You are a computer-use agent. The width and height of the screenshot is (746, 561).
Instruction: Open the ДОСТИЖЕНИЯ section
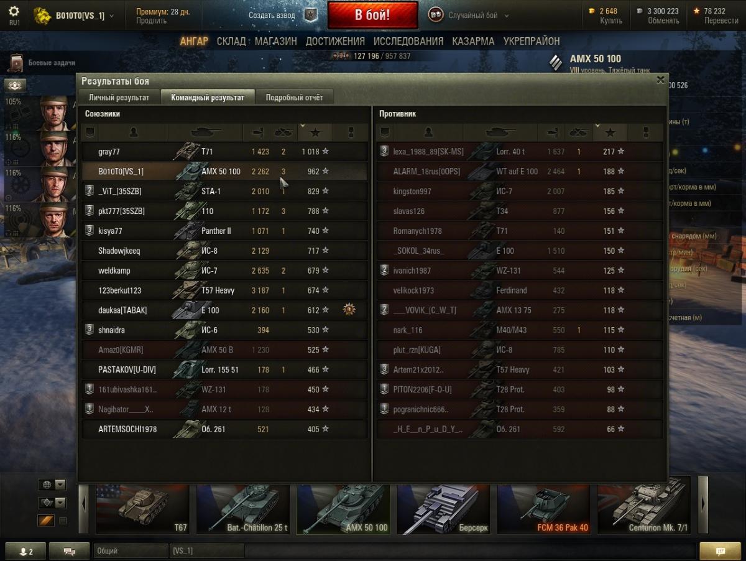pos(335,41)
